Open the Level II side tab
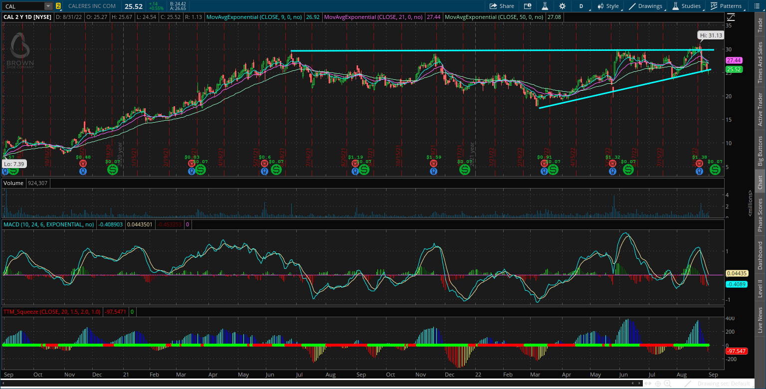Viewport: 766px width, 389px height. tap(760, 288)
